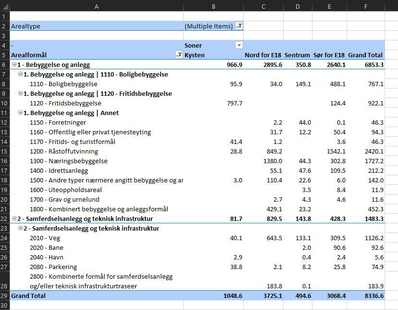Viewport: 398px width, 310px height.
Task: Collapse the 1120 - Fritidsbebyggelse subgroup
Action: point(20,93)
